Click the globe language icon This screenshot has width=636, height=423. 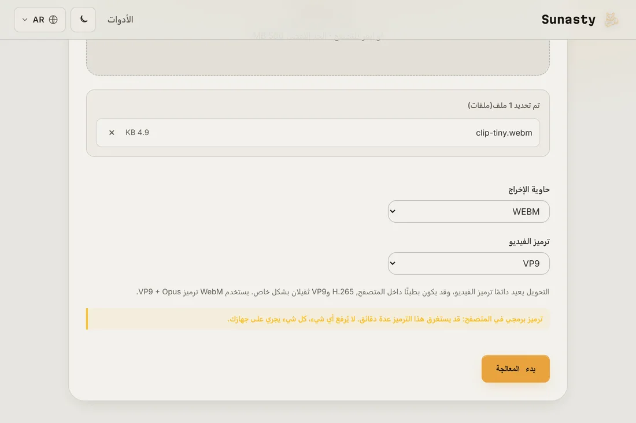pos(53,20)
